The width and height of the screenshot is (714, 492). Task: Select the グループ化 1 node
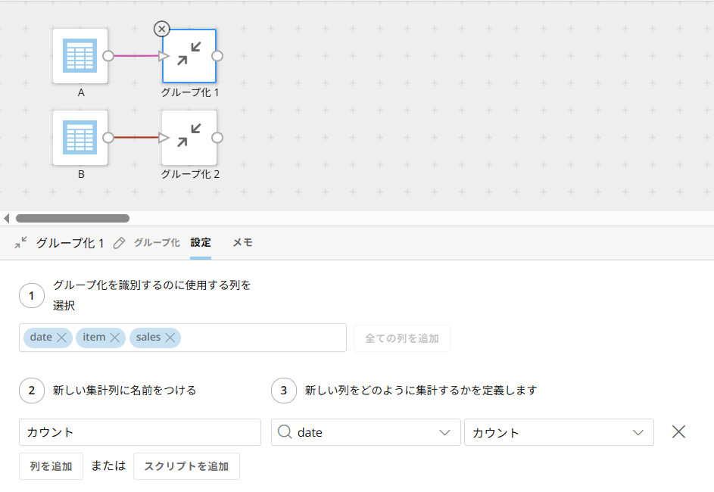[189, 56]
